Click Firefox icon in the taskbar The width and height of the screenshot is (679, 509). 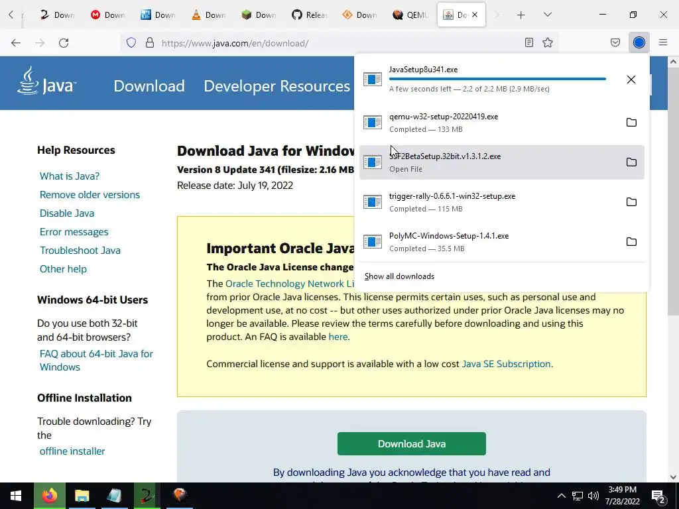point(49,496)
